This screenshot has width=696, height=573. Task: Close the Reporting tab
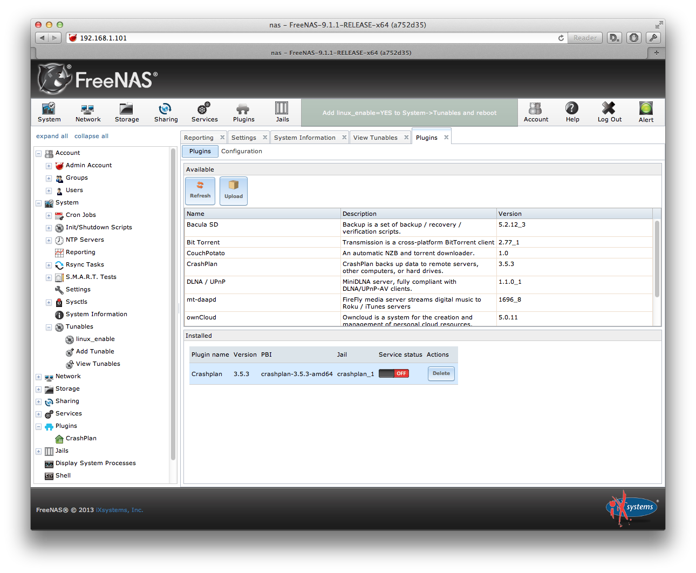point(222,138)
